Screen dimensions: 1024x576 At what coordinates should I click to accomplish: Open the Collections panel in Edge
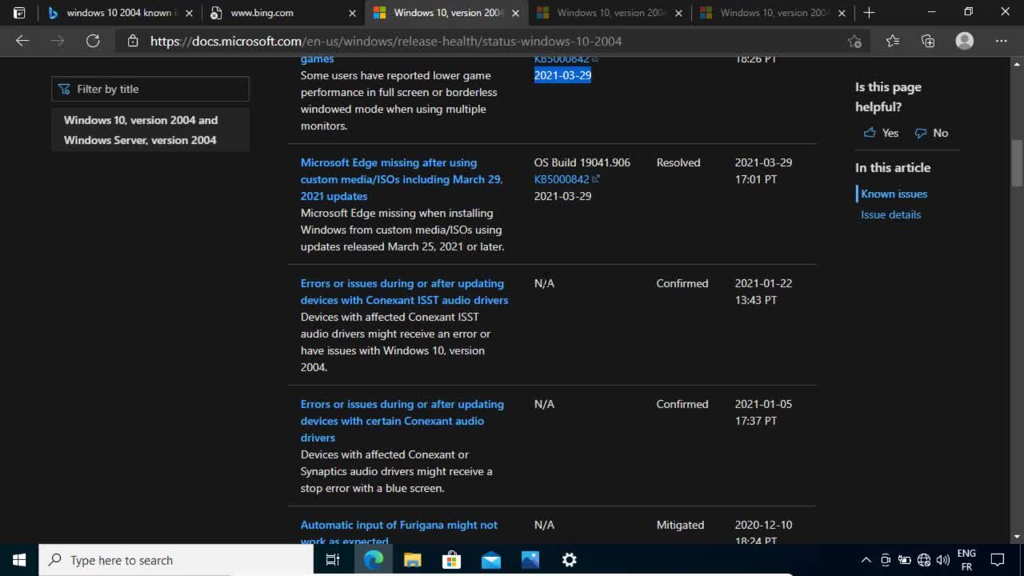click(x=928, y=41)
